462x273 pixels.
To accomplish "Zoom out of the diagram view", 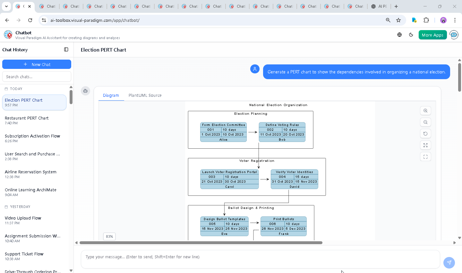I will (x=425, y=122).
